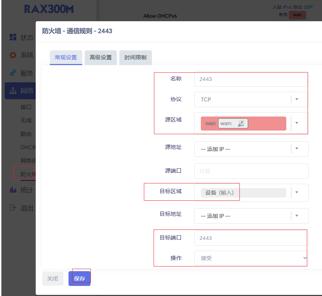Click the 目标端口 input field
322x296 pixels.
[251, 238]
